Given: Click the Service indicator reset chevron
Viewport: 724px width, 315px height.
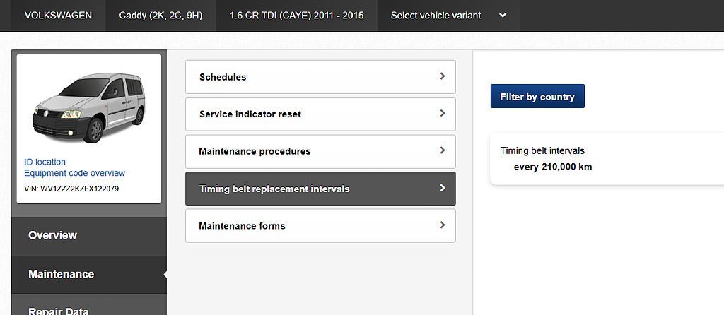Looking at the screenshot, I should (443, 114).
